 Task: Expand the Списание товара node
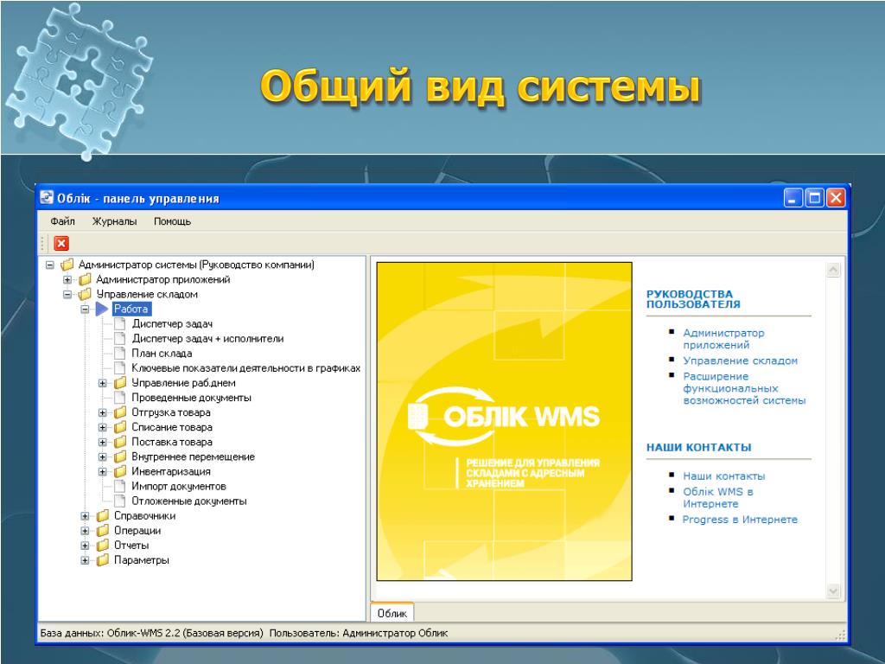coord(102,427)
